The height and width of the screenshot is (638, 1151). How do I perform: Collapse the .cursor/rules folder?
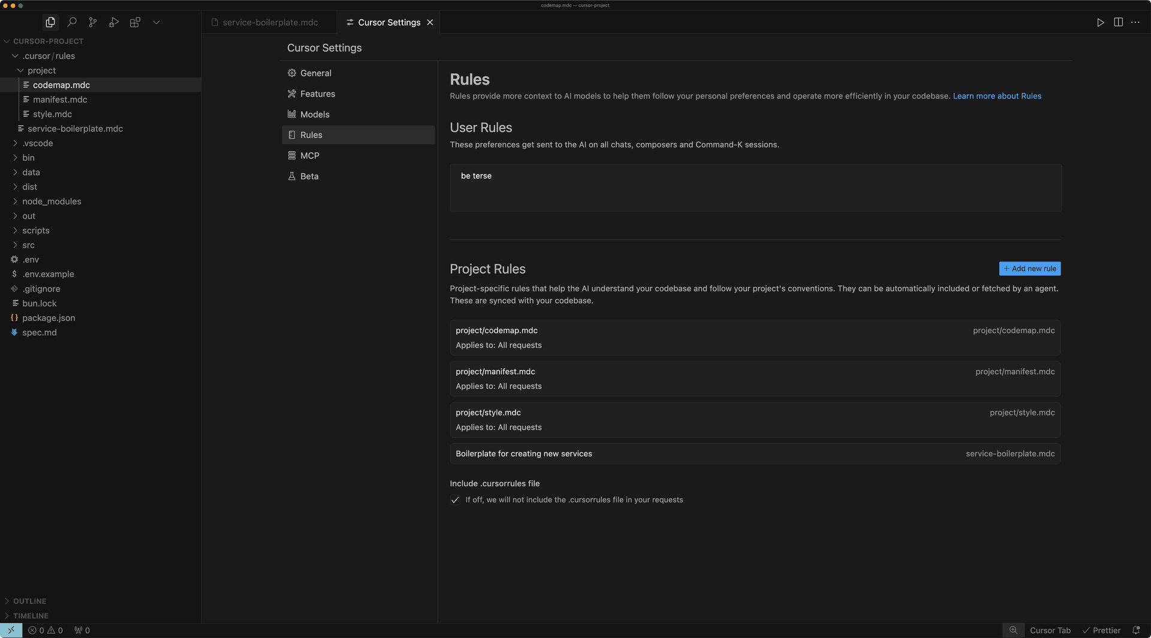point(100,56)
